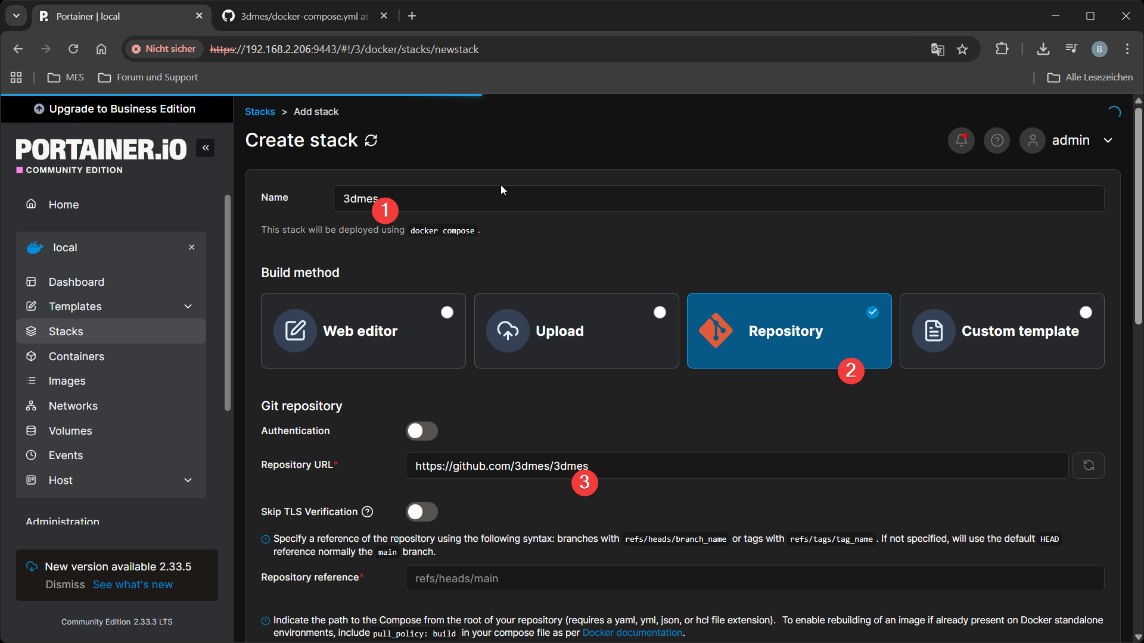The height and width of the screenshot is (643, 1144).
Task: Choose the Custom template build method
Action: (x=1002, y=331)
